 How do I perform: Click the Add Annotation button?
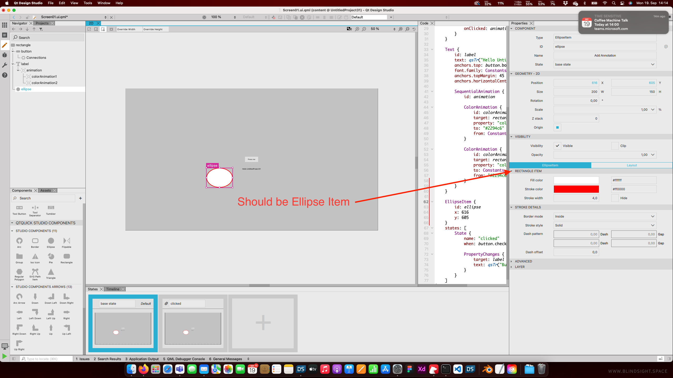tap(605, 56)
